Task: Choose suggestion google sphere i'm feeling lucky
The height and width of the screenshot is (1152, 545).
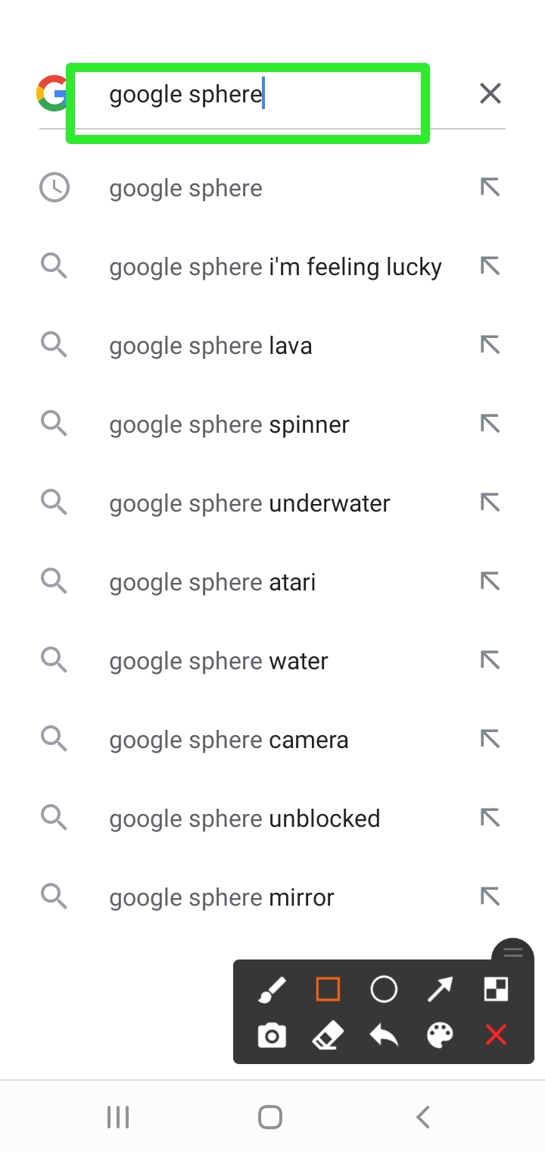Action: click(276, 267)
